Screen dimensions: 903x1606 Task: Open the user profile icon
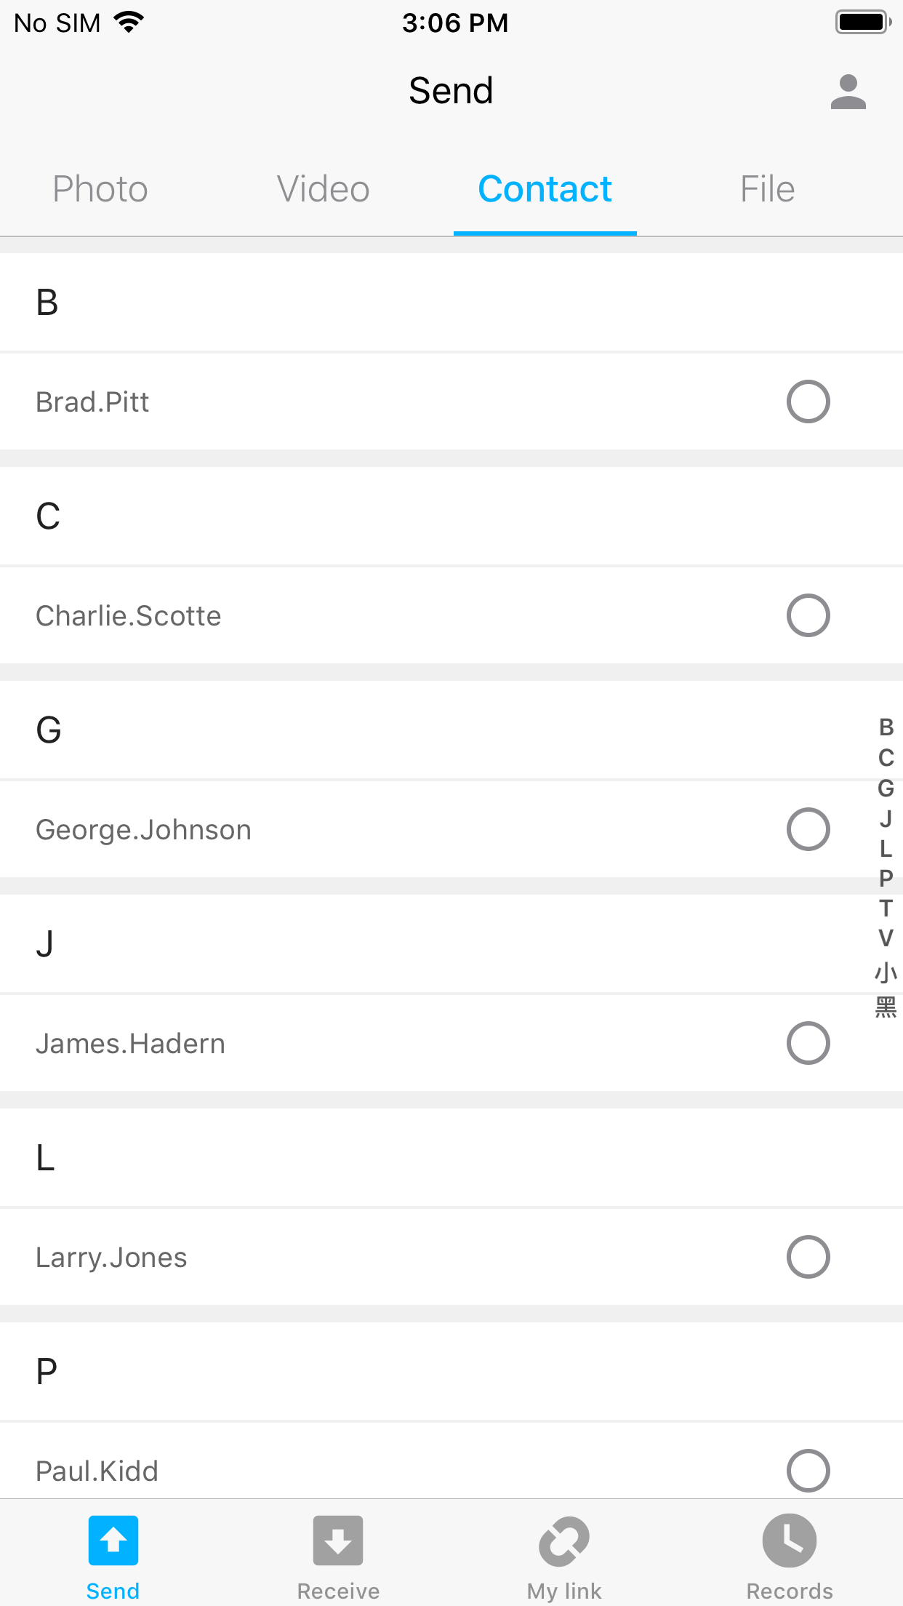[x=848, y=92]
